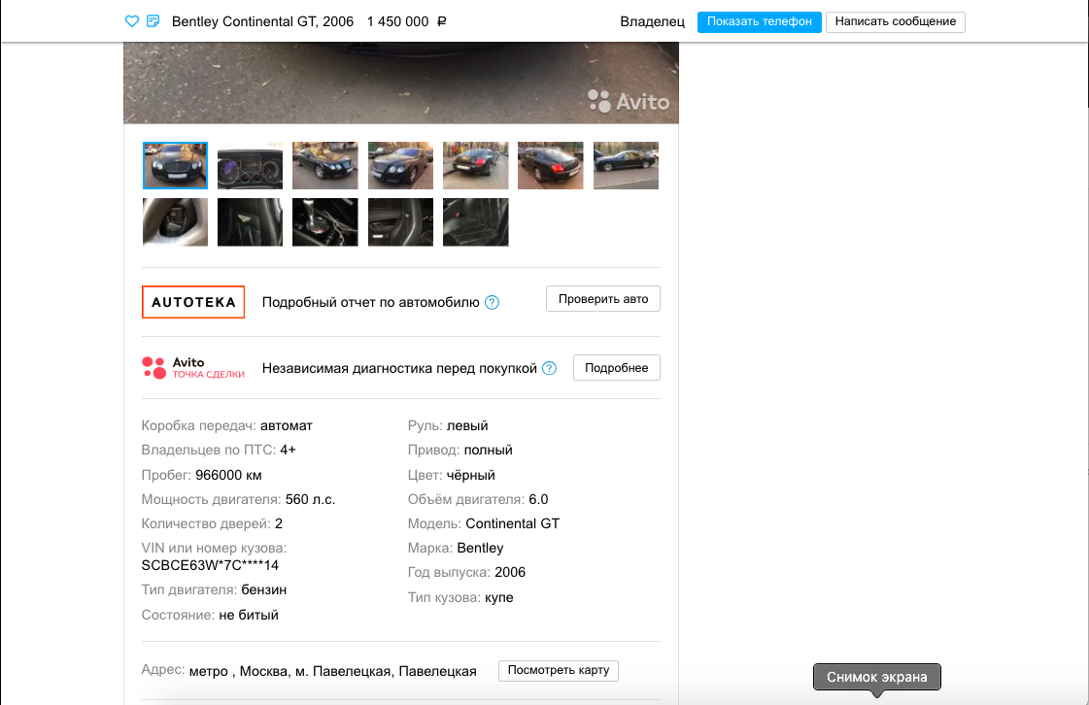Click Снимок экрана tooltip
1089x705 pixels.
[876, 677]
